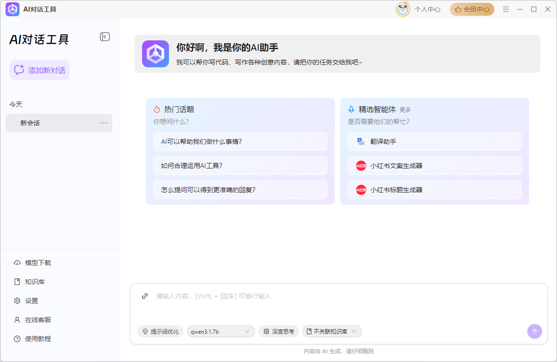Launch the 小红书文案生成器 agent

point(434,166)
